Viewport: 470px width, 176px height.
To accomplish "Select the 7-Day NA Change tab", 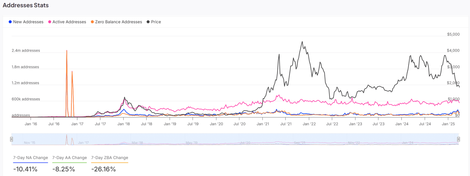I will tap(31, 158).
